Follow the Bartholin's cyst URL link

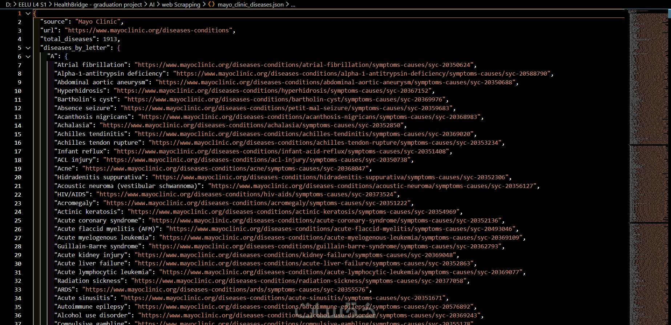pos(285,100)
